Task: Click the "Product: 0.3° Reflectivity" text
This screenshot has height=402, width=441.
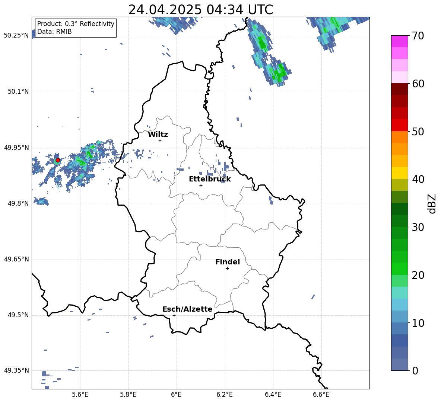Action: tap(76, 23)
